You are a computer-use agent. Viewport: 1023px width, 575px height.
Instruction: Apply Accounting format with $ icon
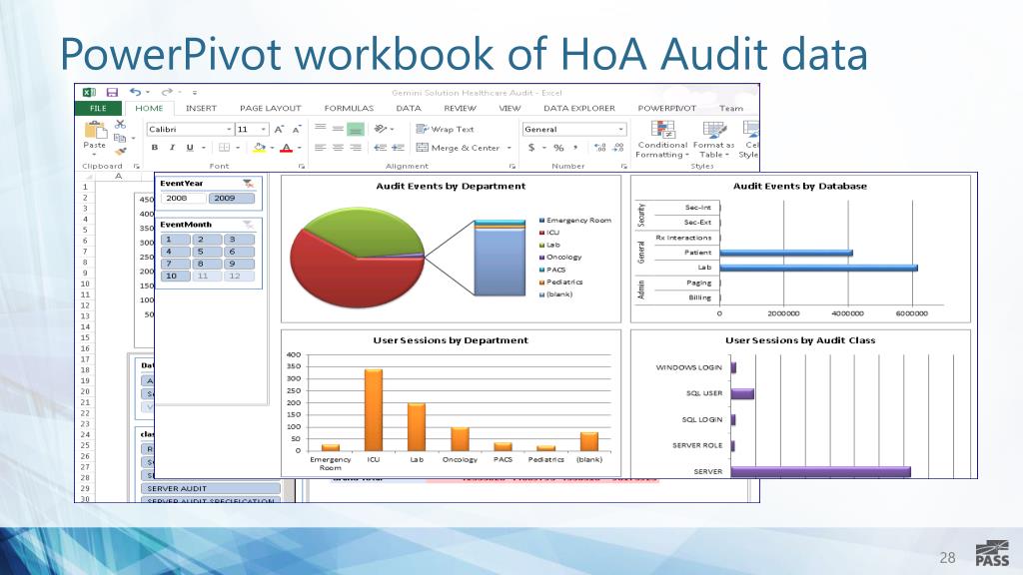click(531, 148)
